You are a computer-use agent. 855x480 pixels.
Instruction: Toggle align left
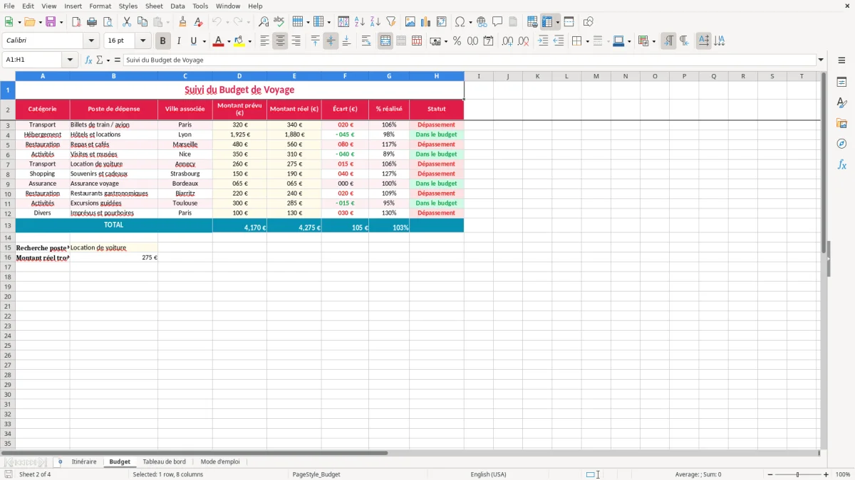pos(264,41)
